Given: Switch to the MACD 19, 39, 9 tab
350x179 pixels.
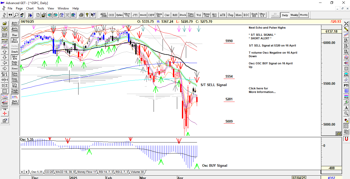Looking at the screenshot, I should pyautogui.click(x=65, y=172).
